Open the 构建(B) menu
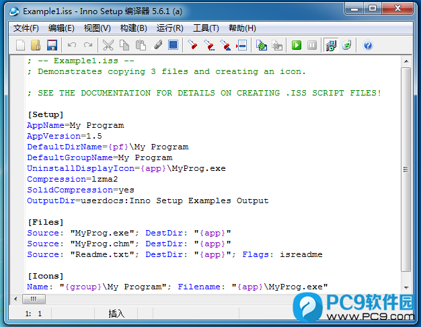The image size is (421, 327). click(x=133, y=28)
